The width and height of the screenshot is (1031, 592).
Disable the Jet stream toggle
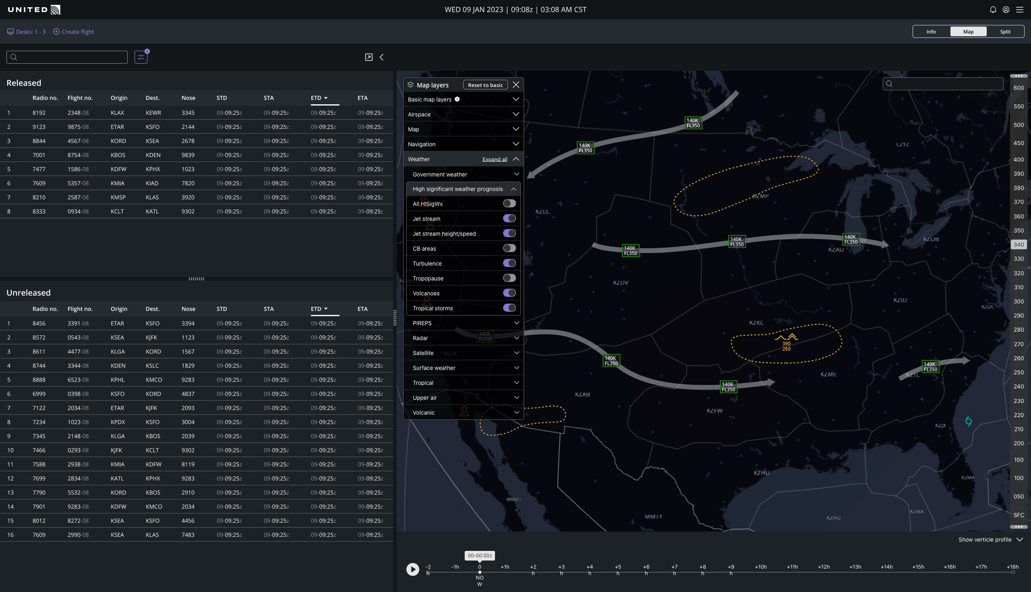point(509,218)
